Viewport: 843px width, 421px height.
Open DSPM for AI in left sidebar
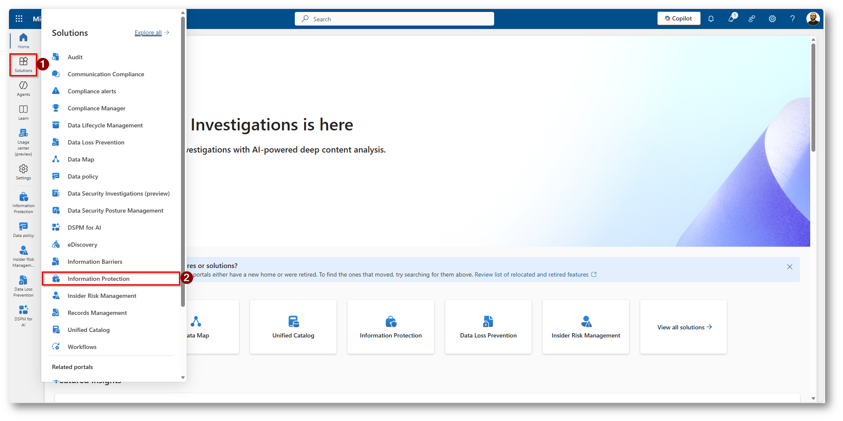coord(23,315)
